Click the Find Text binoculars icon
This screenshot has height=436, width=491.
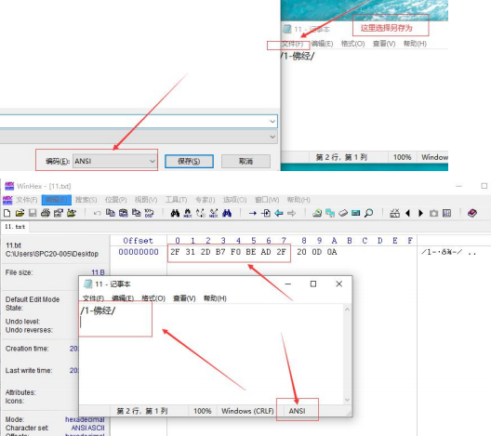(x=175, y=213)
